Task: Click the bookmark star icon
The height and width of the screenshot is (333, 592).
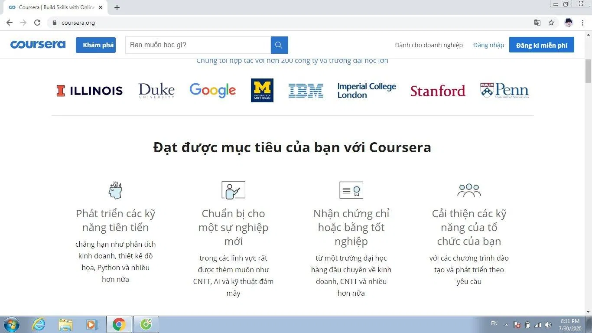Action: pyautogui.click(x=551, y=22)
